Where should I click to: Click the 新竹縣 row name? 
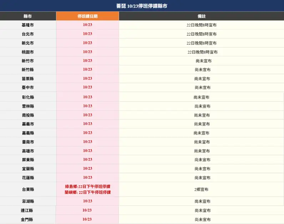coord(28,70)
